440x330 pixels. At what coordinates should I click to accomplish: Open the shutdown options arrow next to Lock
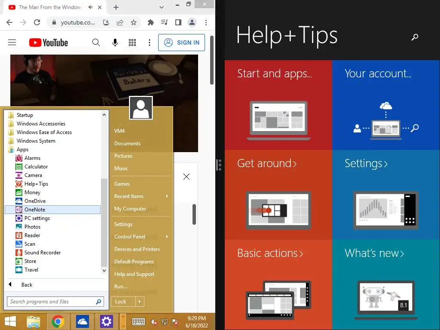[x=140, y=302]
